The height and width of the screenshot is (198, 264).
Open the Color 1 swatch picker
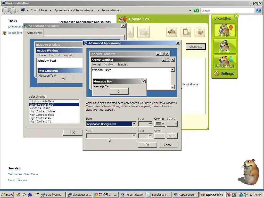point(160,124)
